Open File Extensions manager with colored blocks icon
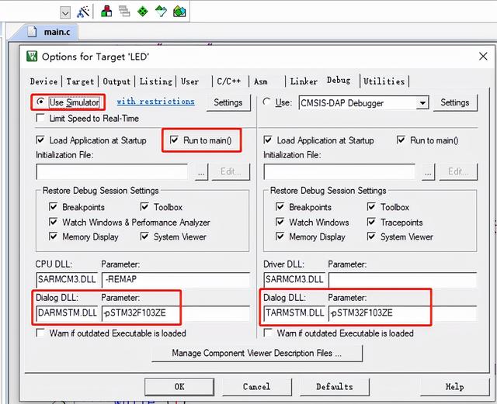Image resolution: width=497 pixels, height=404 pixels. click(x=106, y=12)
